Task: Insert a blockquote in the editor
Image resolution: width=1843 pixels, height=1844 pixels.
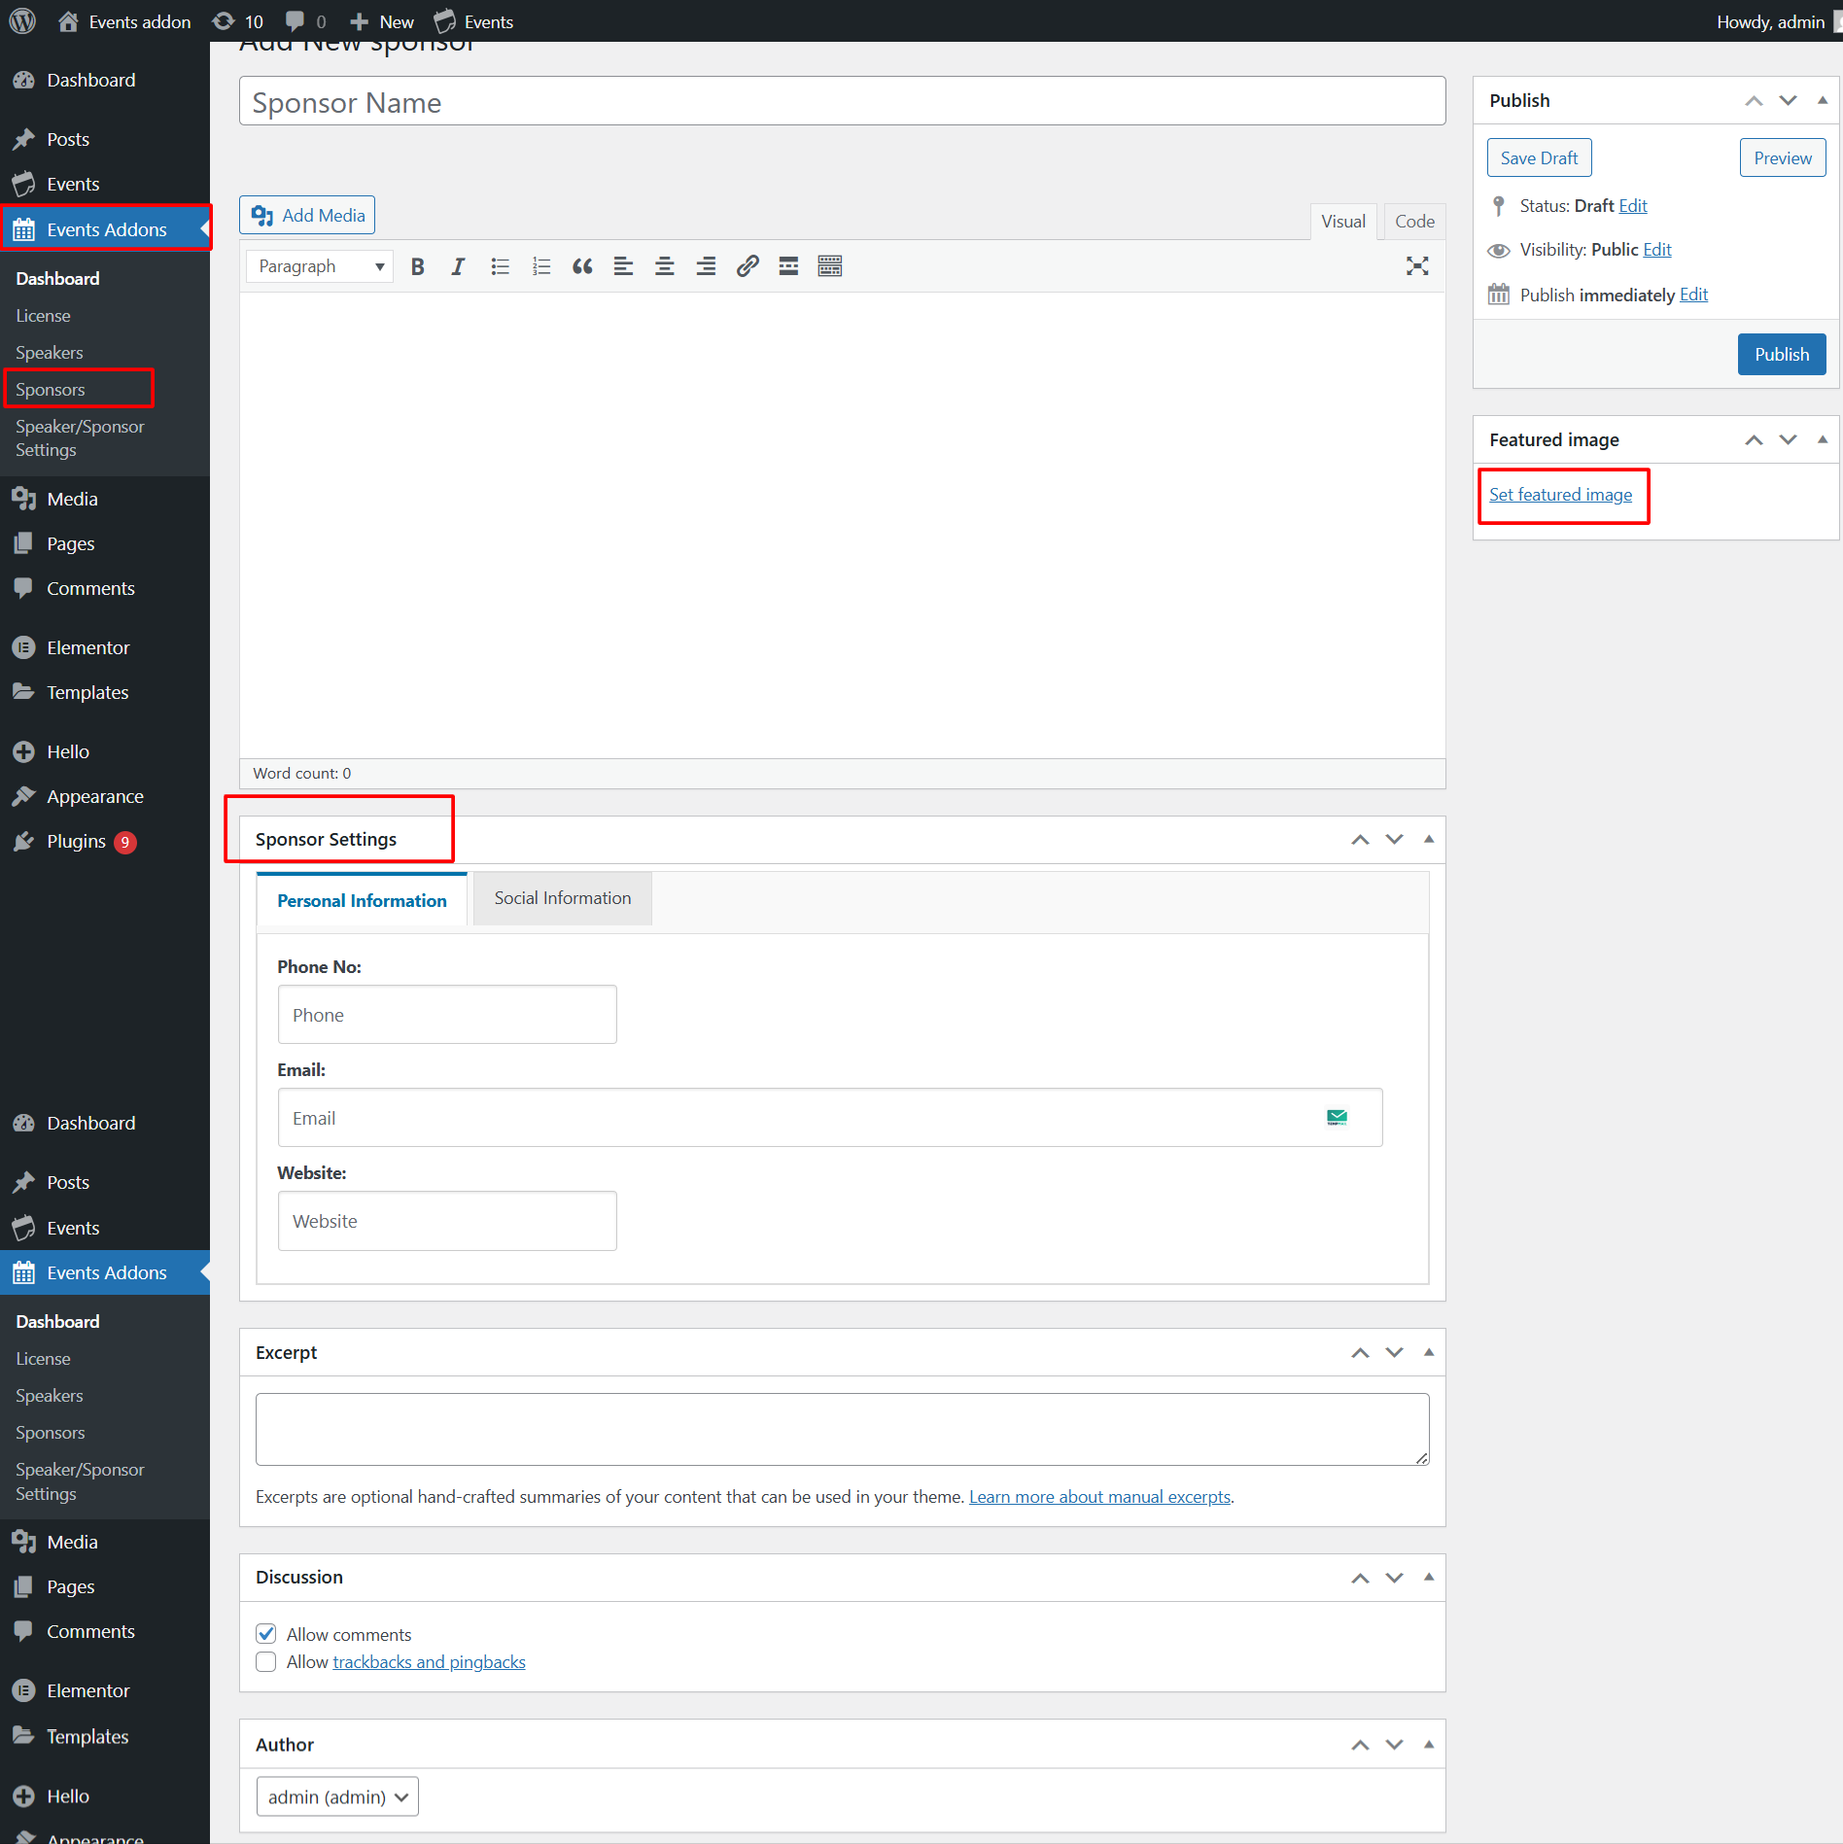Action: tap(582, 266)
